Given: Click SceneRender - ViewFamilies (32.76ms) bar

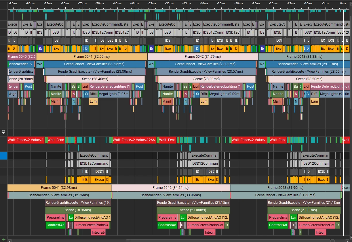Looking at the screenshot, I should click(59, 195).
